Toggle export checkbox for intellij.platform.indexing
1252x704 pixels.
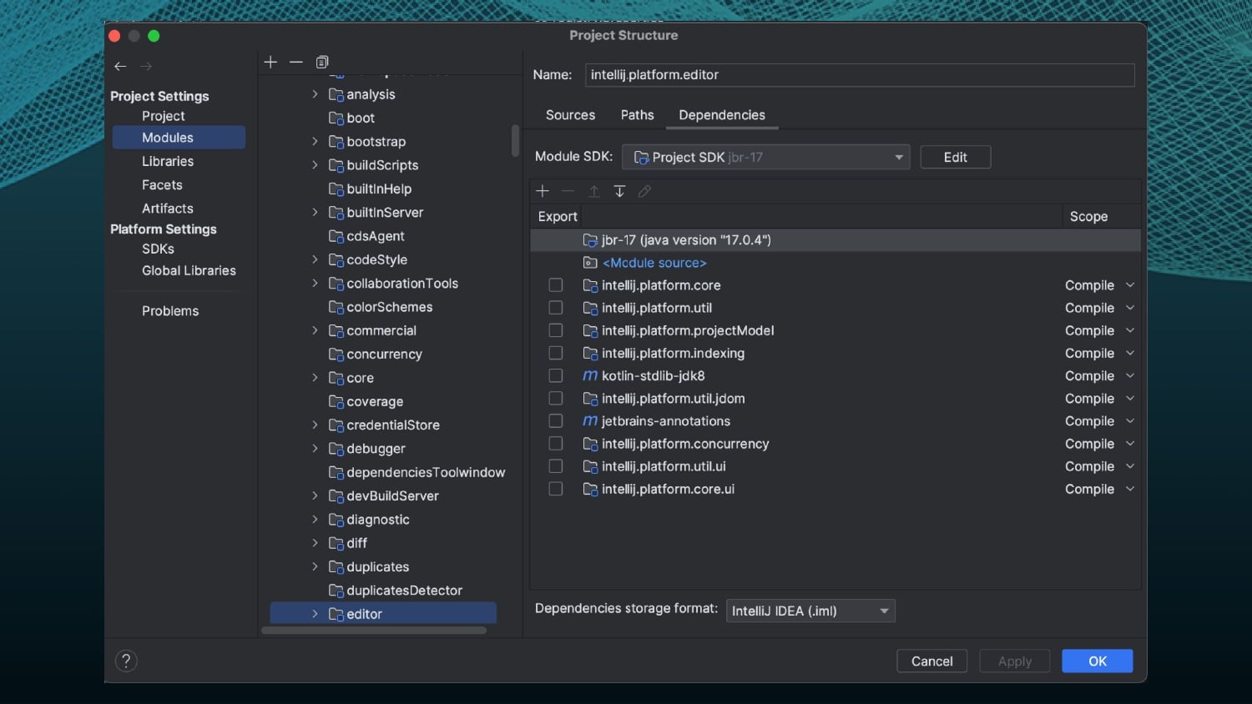tap(556, 353)
